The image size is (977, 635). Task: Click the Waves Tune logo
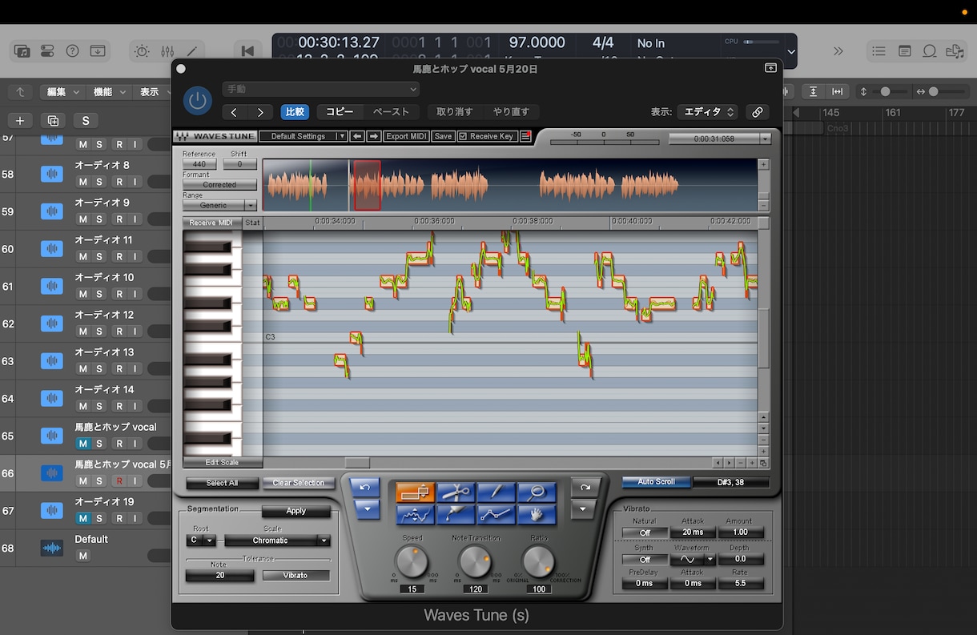pyautogui.click(x=215, y=136)
